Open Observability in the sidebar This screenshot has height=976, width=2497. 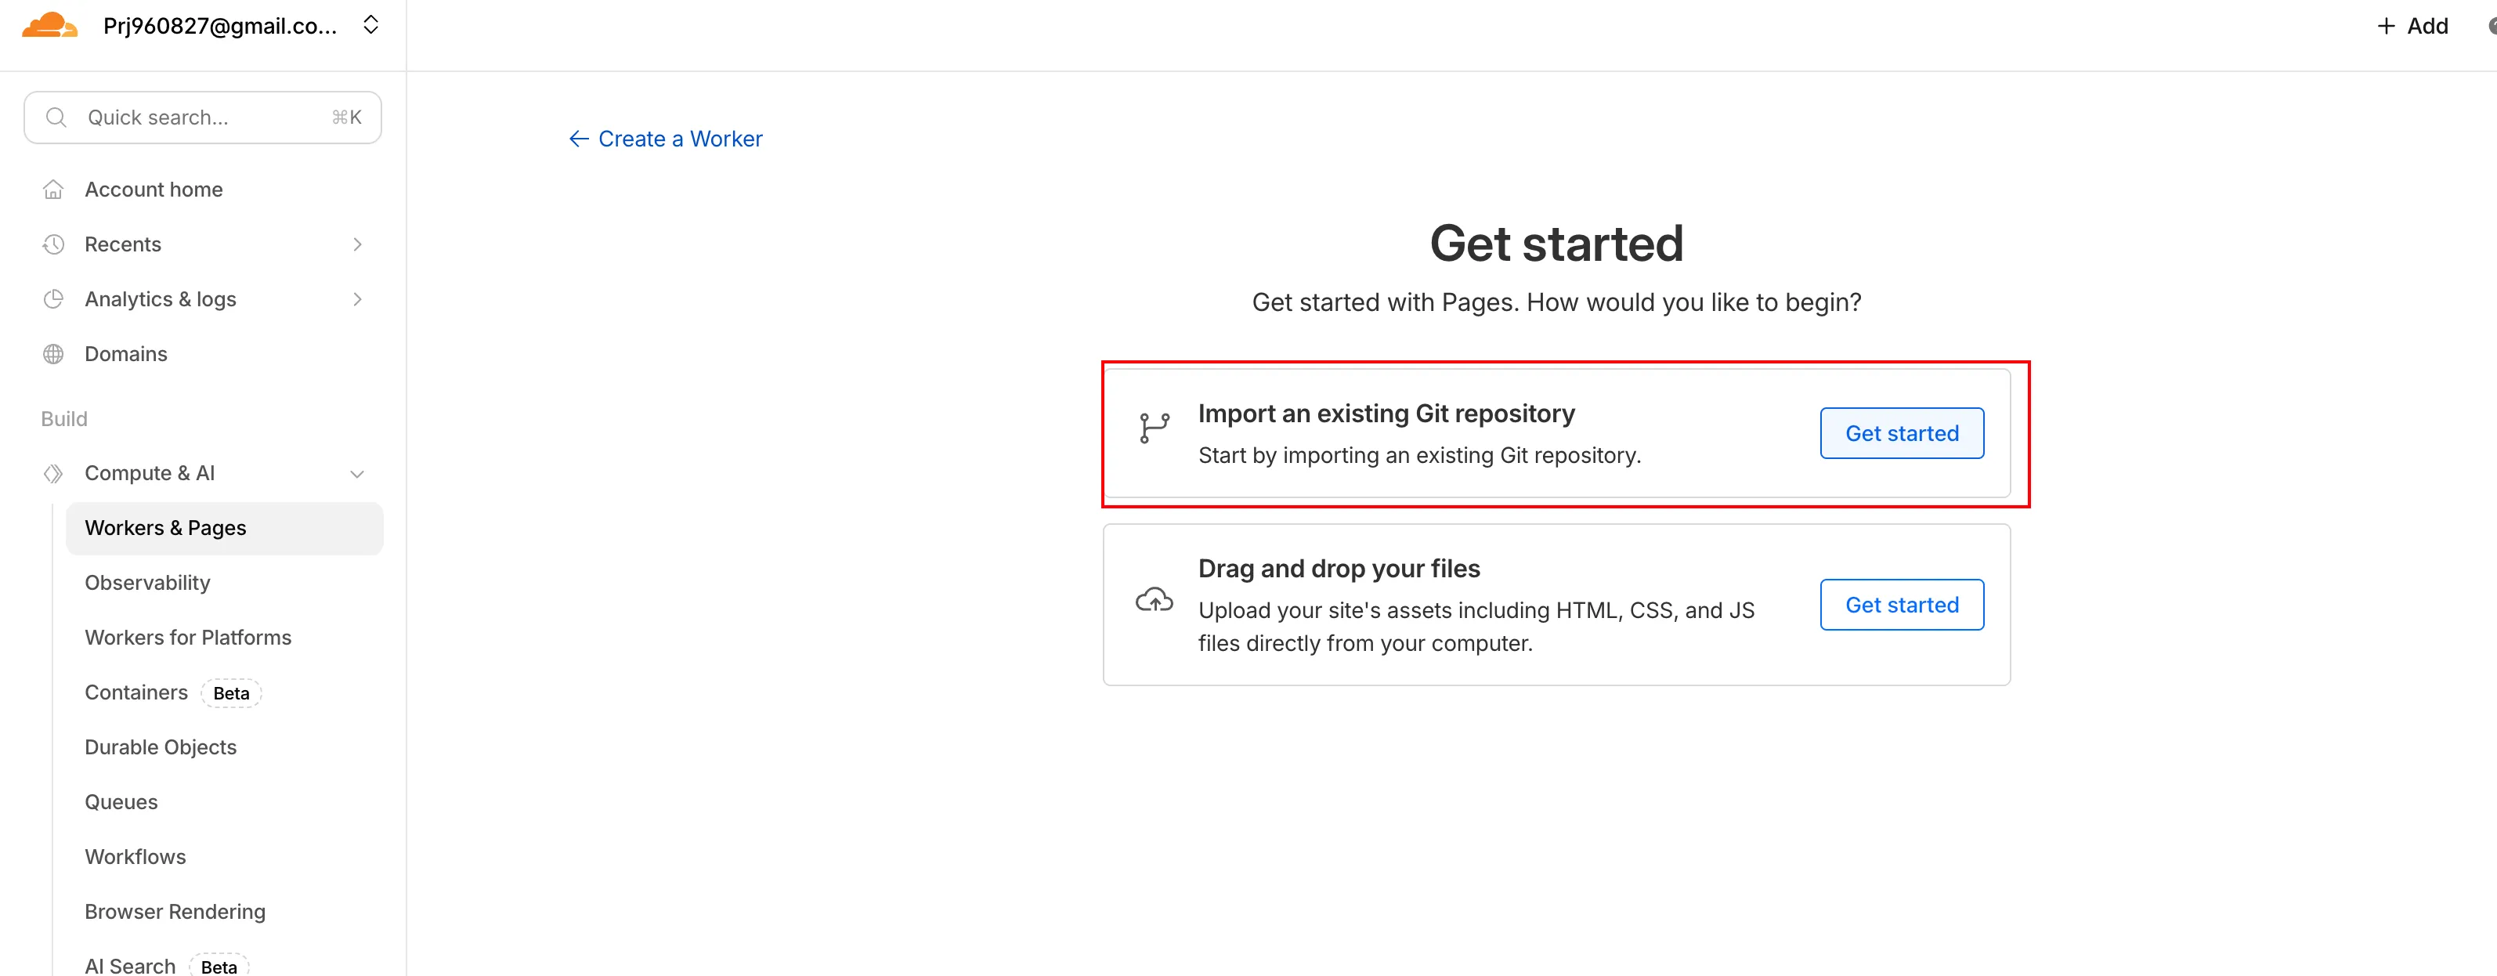tap(147, 584)
